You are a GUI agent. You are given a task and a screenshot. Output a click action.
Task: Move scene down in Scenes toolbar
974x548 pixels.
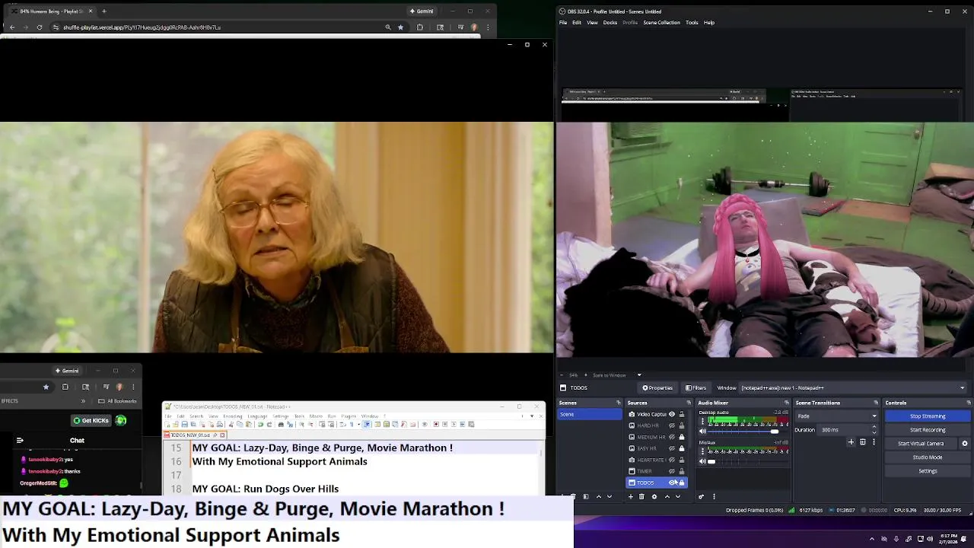610,496
